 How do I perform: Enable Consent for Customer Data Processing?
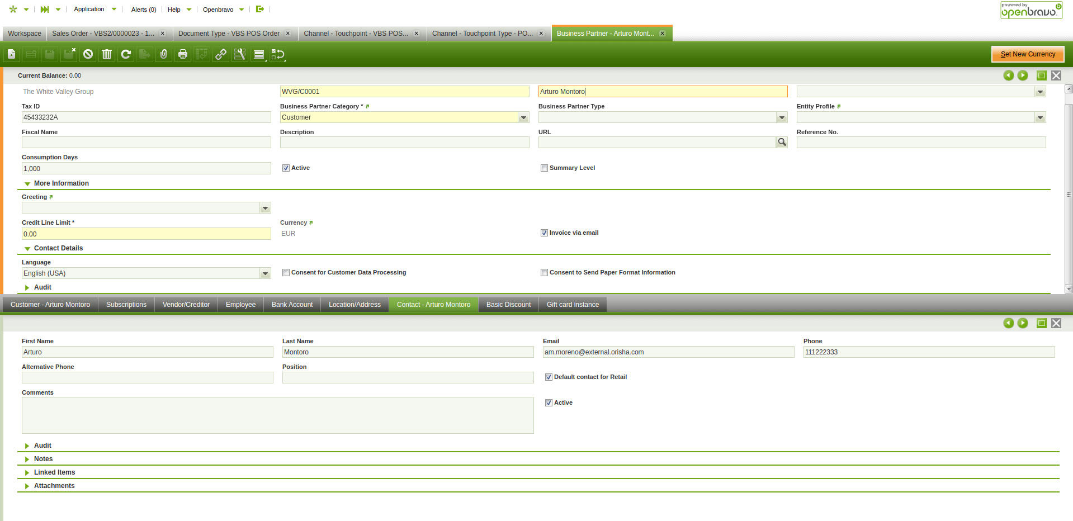click(x=286, y=273)
